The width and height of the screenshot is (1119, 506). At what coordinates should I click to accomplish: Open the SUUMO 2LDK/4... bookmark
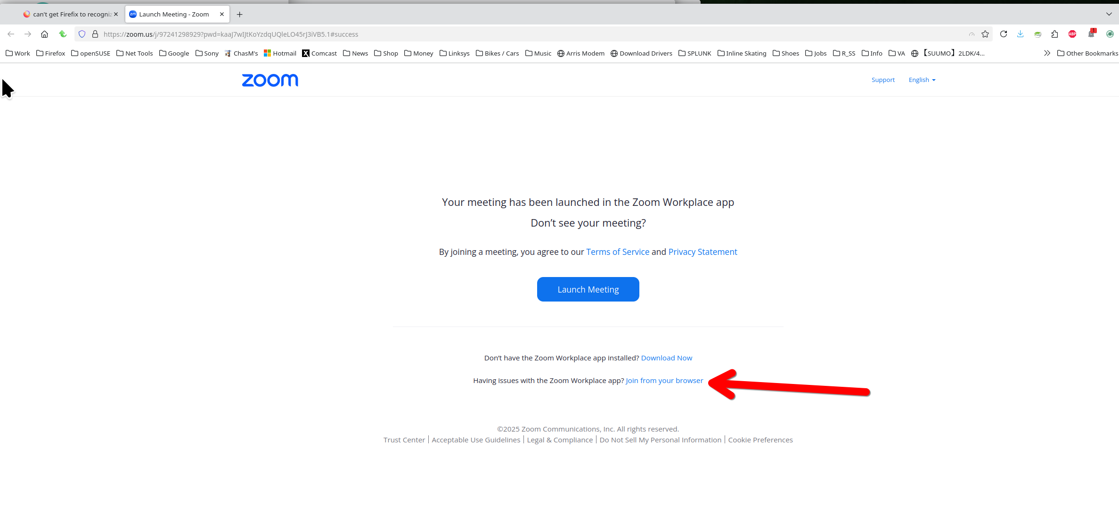coord(948,53)
